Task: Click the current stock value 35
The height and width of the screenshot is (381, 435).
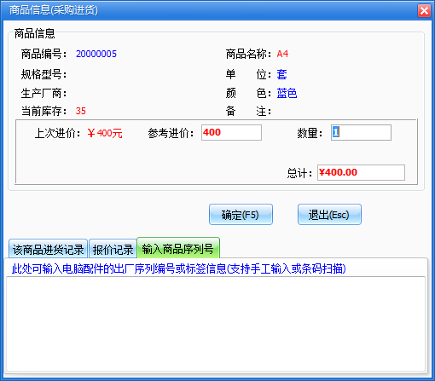Action: pyautogui.click(x=81, y=111)
